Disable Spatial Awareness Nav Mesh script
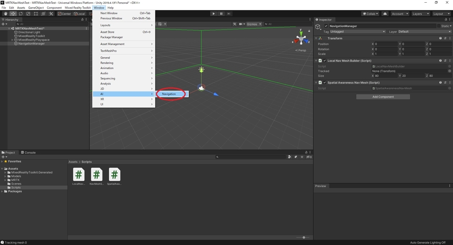 [x=325, y=83]
